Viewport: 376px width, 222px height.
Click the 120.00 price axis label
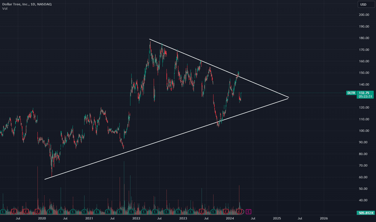[x=364, y=107]
